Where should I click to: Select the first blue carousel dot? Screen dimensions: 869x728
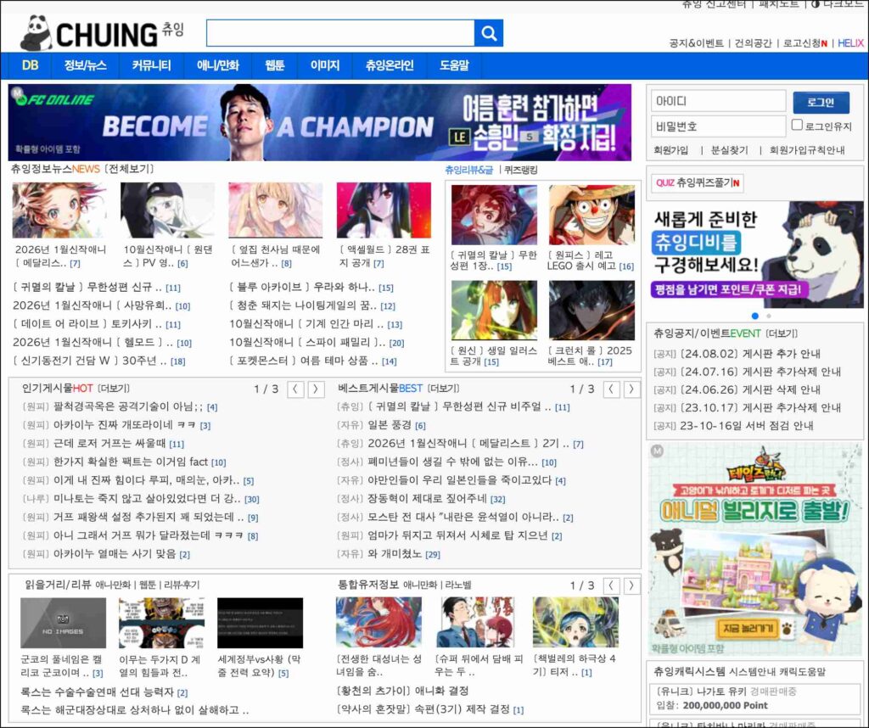754,316
